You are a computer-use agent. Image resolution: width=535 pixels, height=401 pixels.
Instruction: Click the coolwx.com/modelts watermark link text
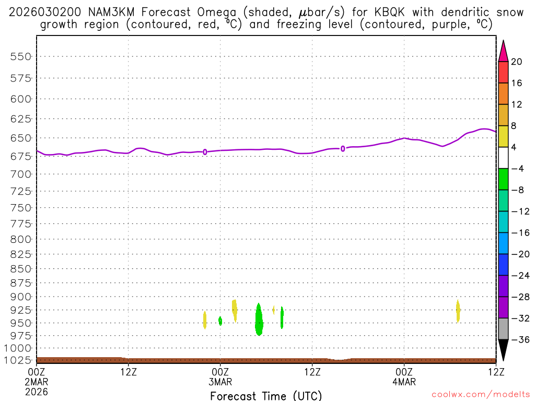481,395
